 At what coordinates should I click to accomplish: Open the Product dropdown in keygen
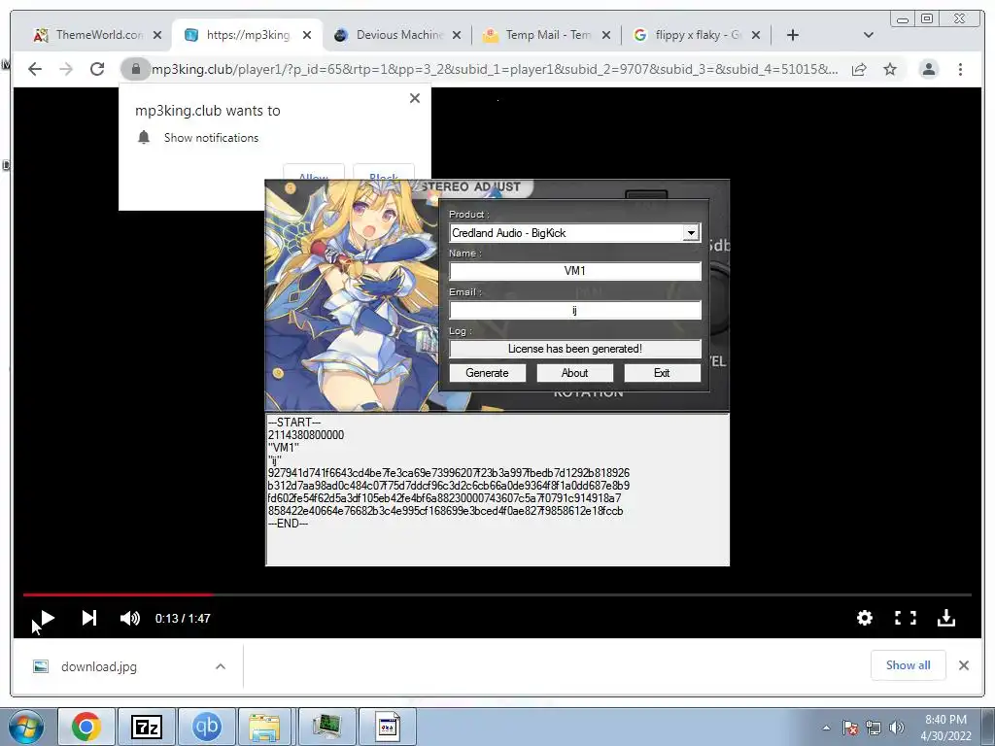[x=691, y=233]
